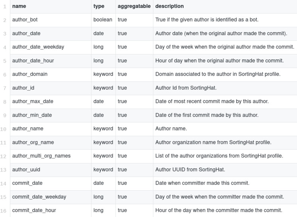Select the author_domain name cell
The height and width of the screenshot is (217, 297).
(30, 74)
